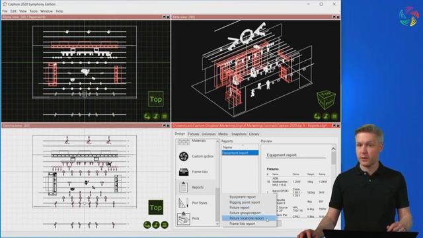
Task: Click left title-bar icon of Gamma view
Action: 164,126
